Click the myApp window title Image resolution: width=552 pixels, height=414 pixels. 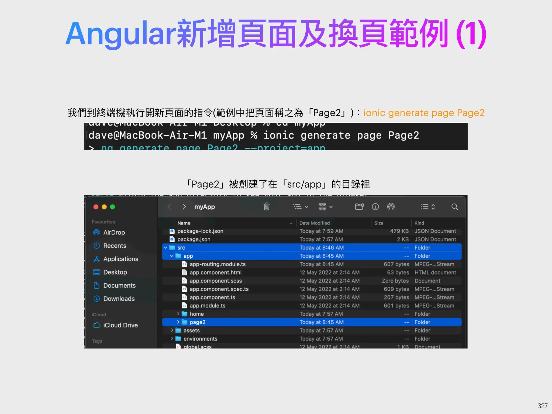pyautogui.click(x=205, y=207)
